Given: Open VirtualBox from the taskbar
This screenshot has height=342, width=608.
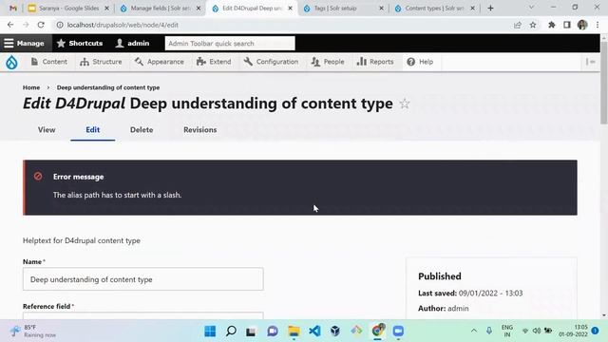Looking at the screenshot, I should coord(335,332).
